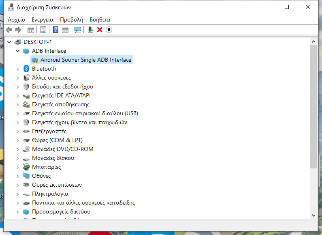Click the red X uninstall device icon
This screenshot has height=235, width=322.
coord(100,30)
